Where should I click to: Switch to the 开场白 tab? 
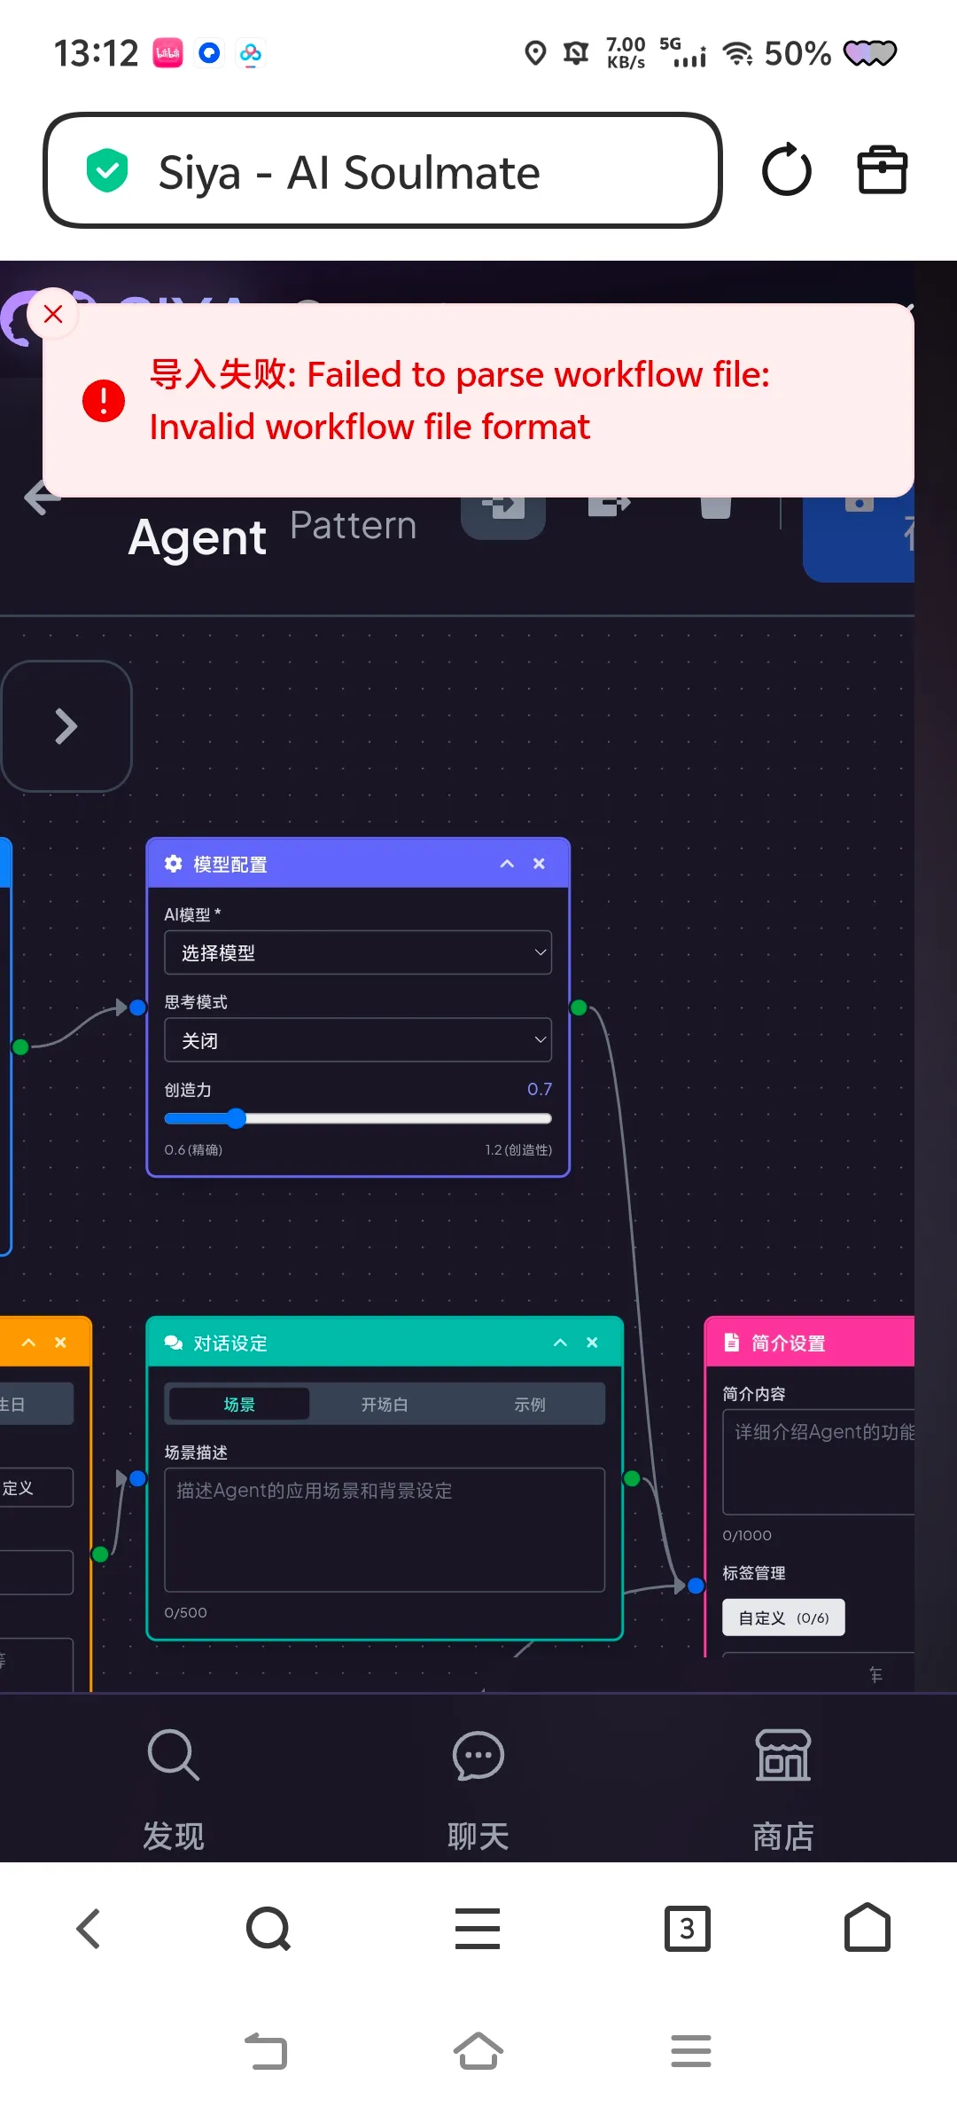click(x=384, y=1405)
